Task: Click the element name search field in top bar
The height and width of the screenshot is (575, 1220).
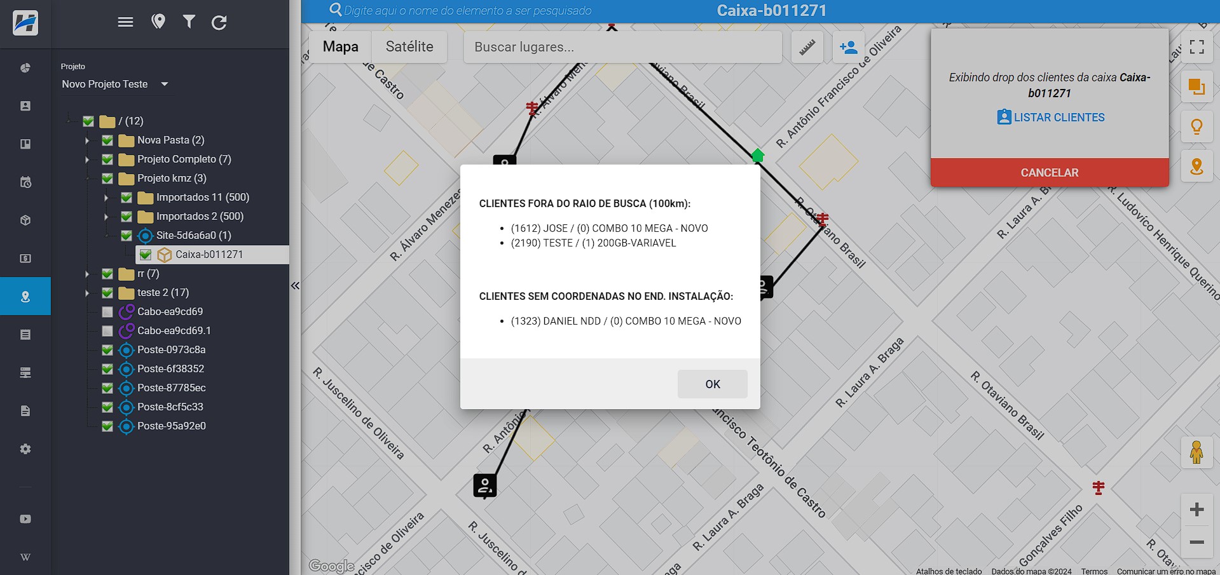Action: pos(468,10)
